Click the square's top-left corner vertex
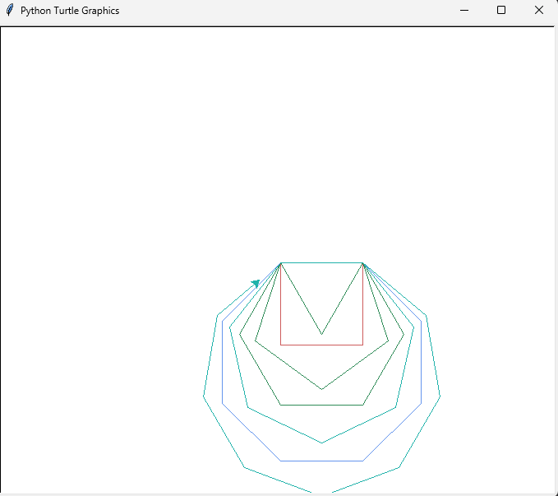The width and height of the screenshot is (558, 496). click(x=281, y=263)
